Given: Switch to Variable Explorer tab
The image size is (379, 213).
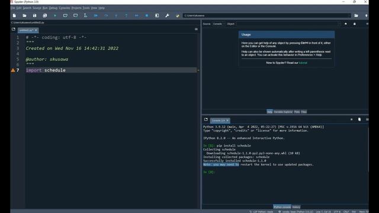Looking at the screenshot, I should pos(283,112).
